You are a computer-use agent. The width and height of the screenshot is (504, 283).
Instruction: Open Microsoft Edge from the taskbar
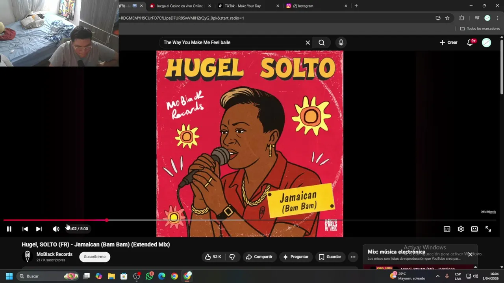tap(162, 276)
